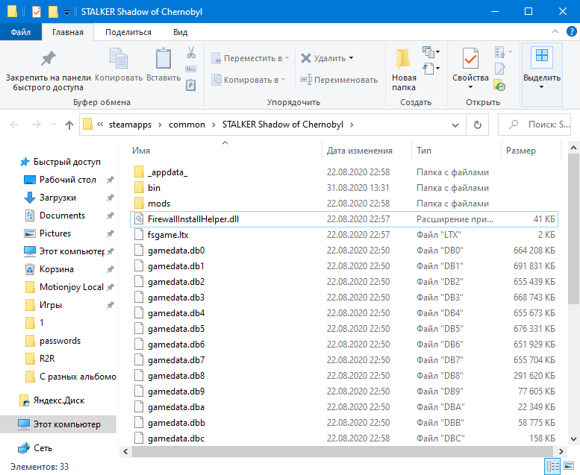The height and width of the screenshot is (475, 580).
Task: Switch to Details view icon in status bar
Action: [553, 466]
